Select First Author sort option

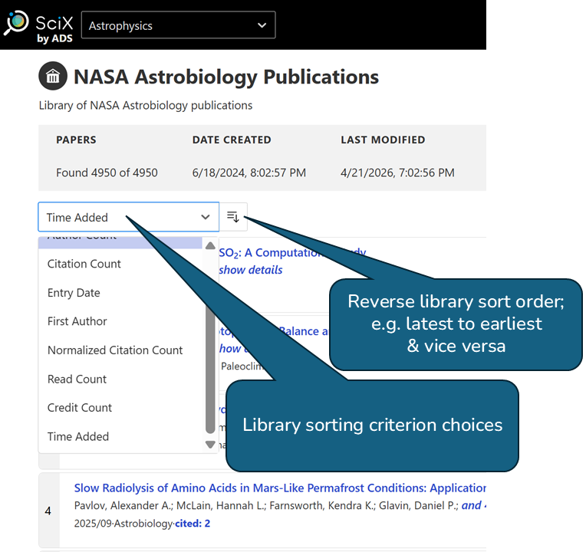(77, 321)
